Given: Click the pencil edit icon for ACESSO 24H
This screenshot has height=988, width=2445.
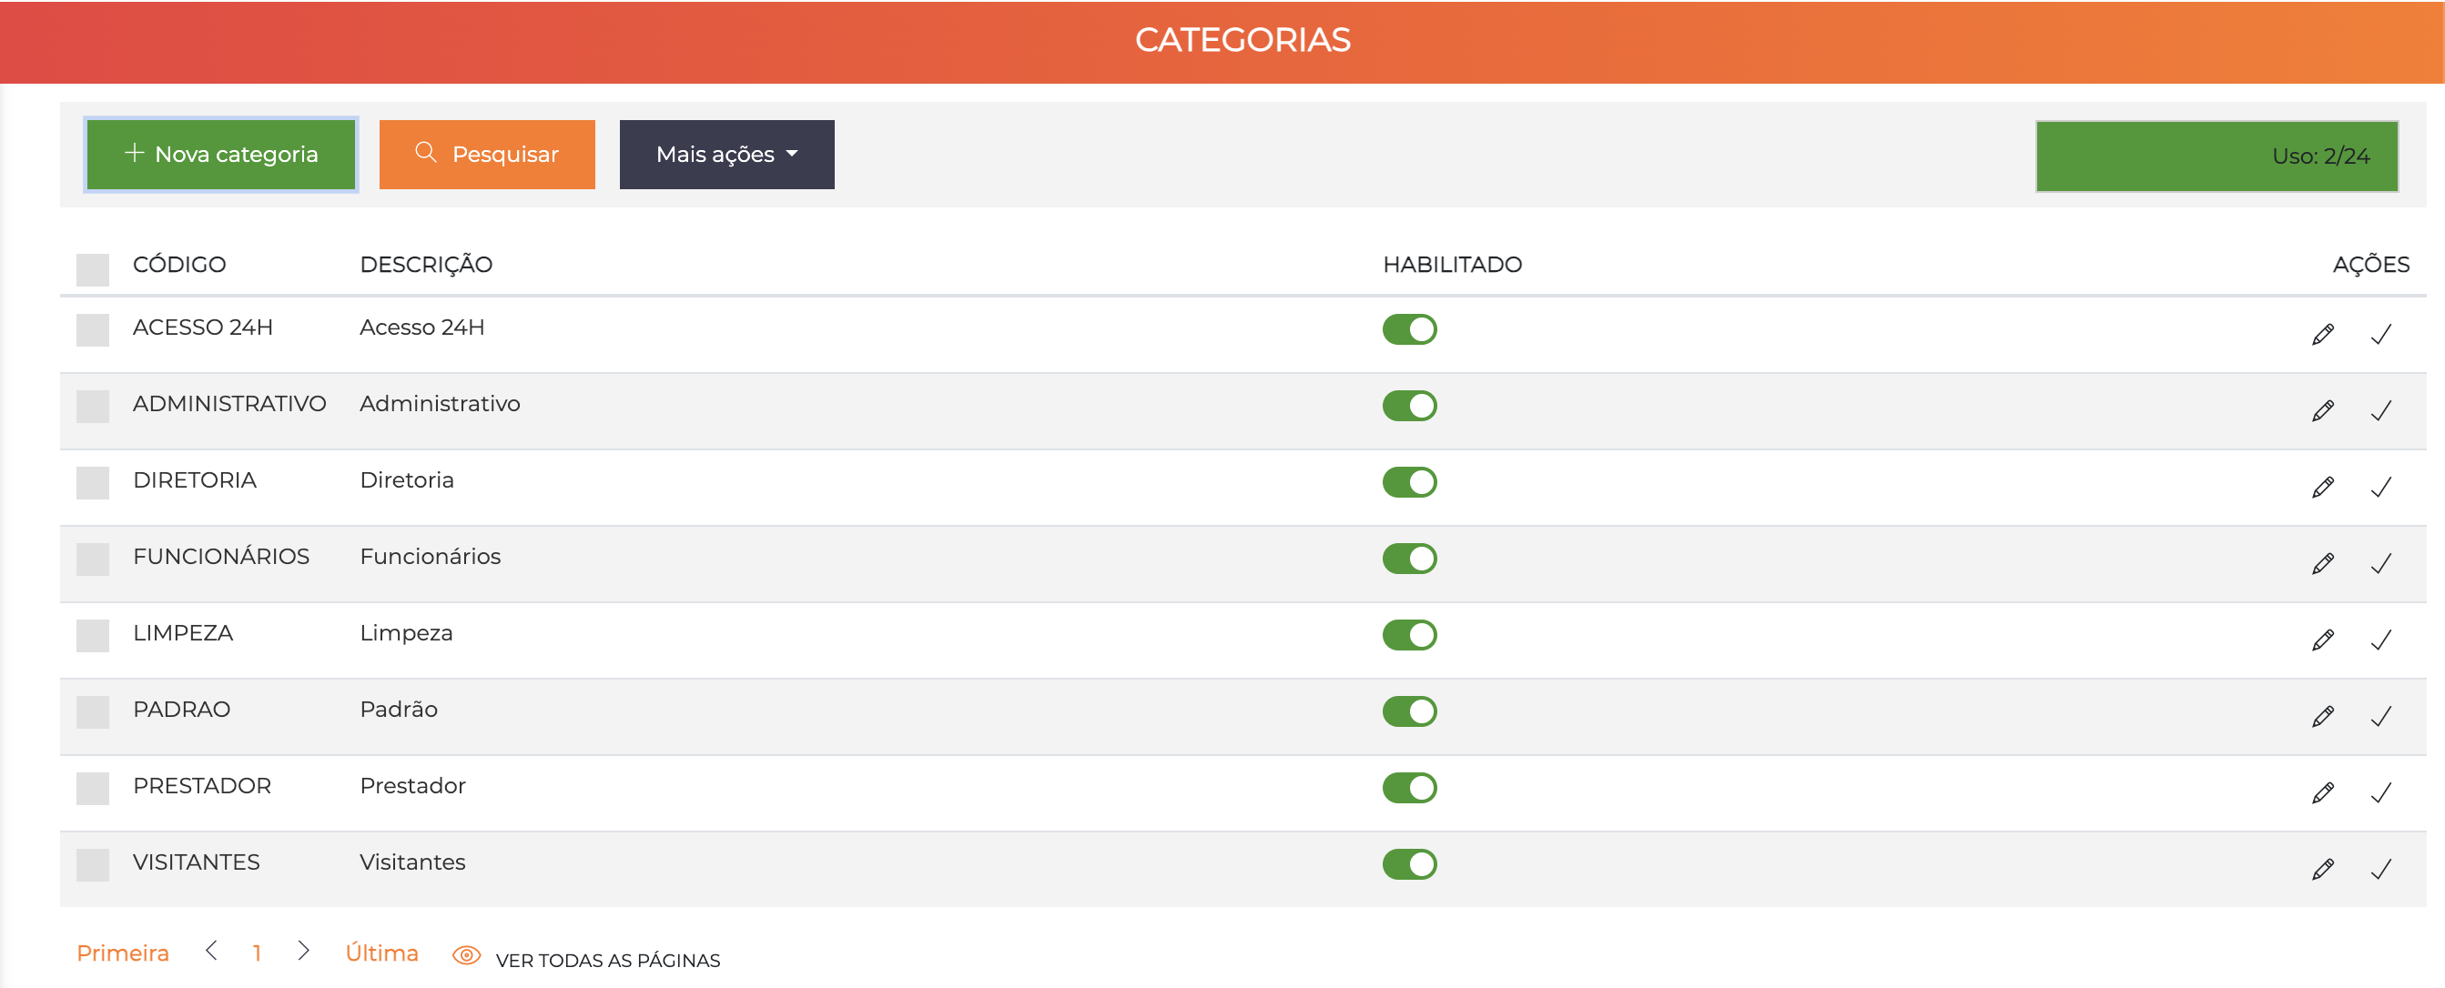Looking at the screenshot, I should [x=2322, y=333].
